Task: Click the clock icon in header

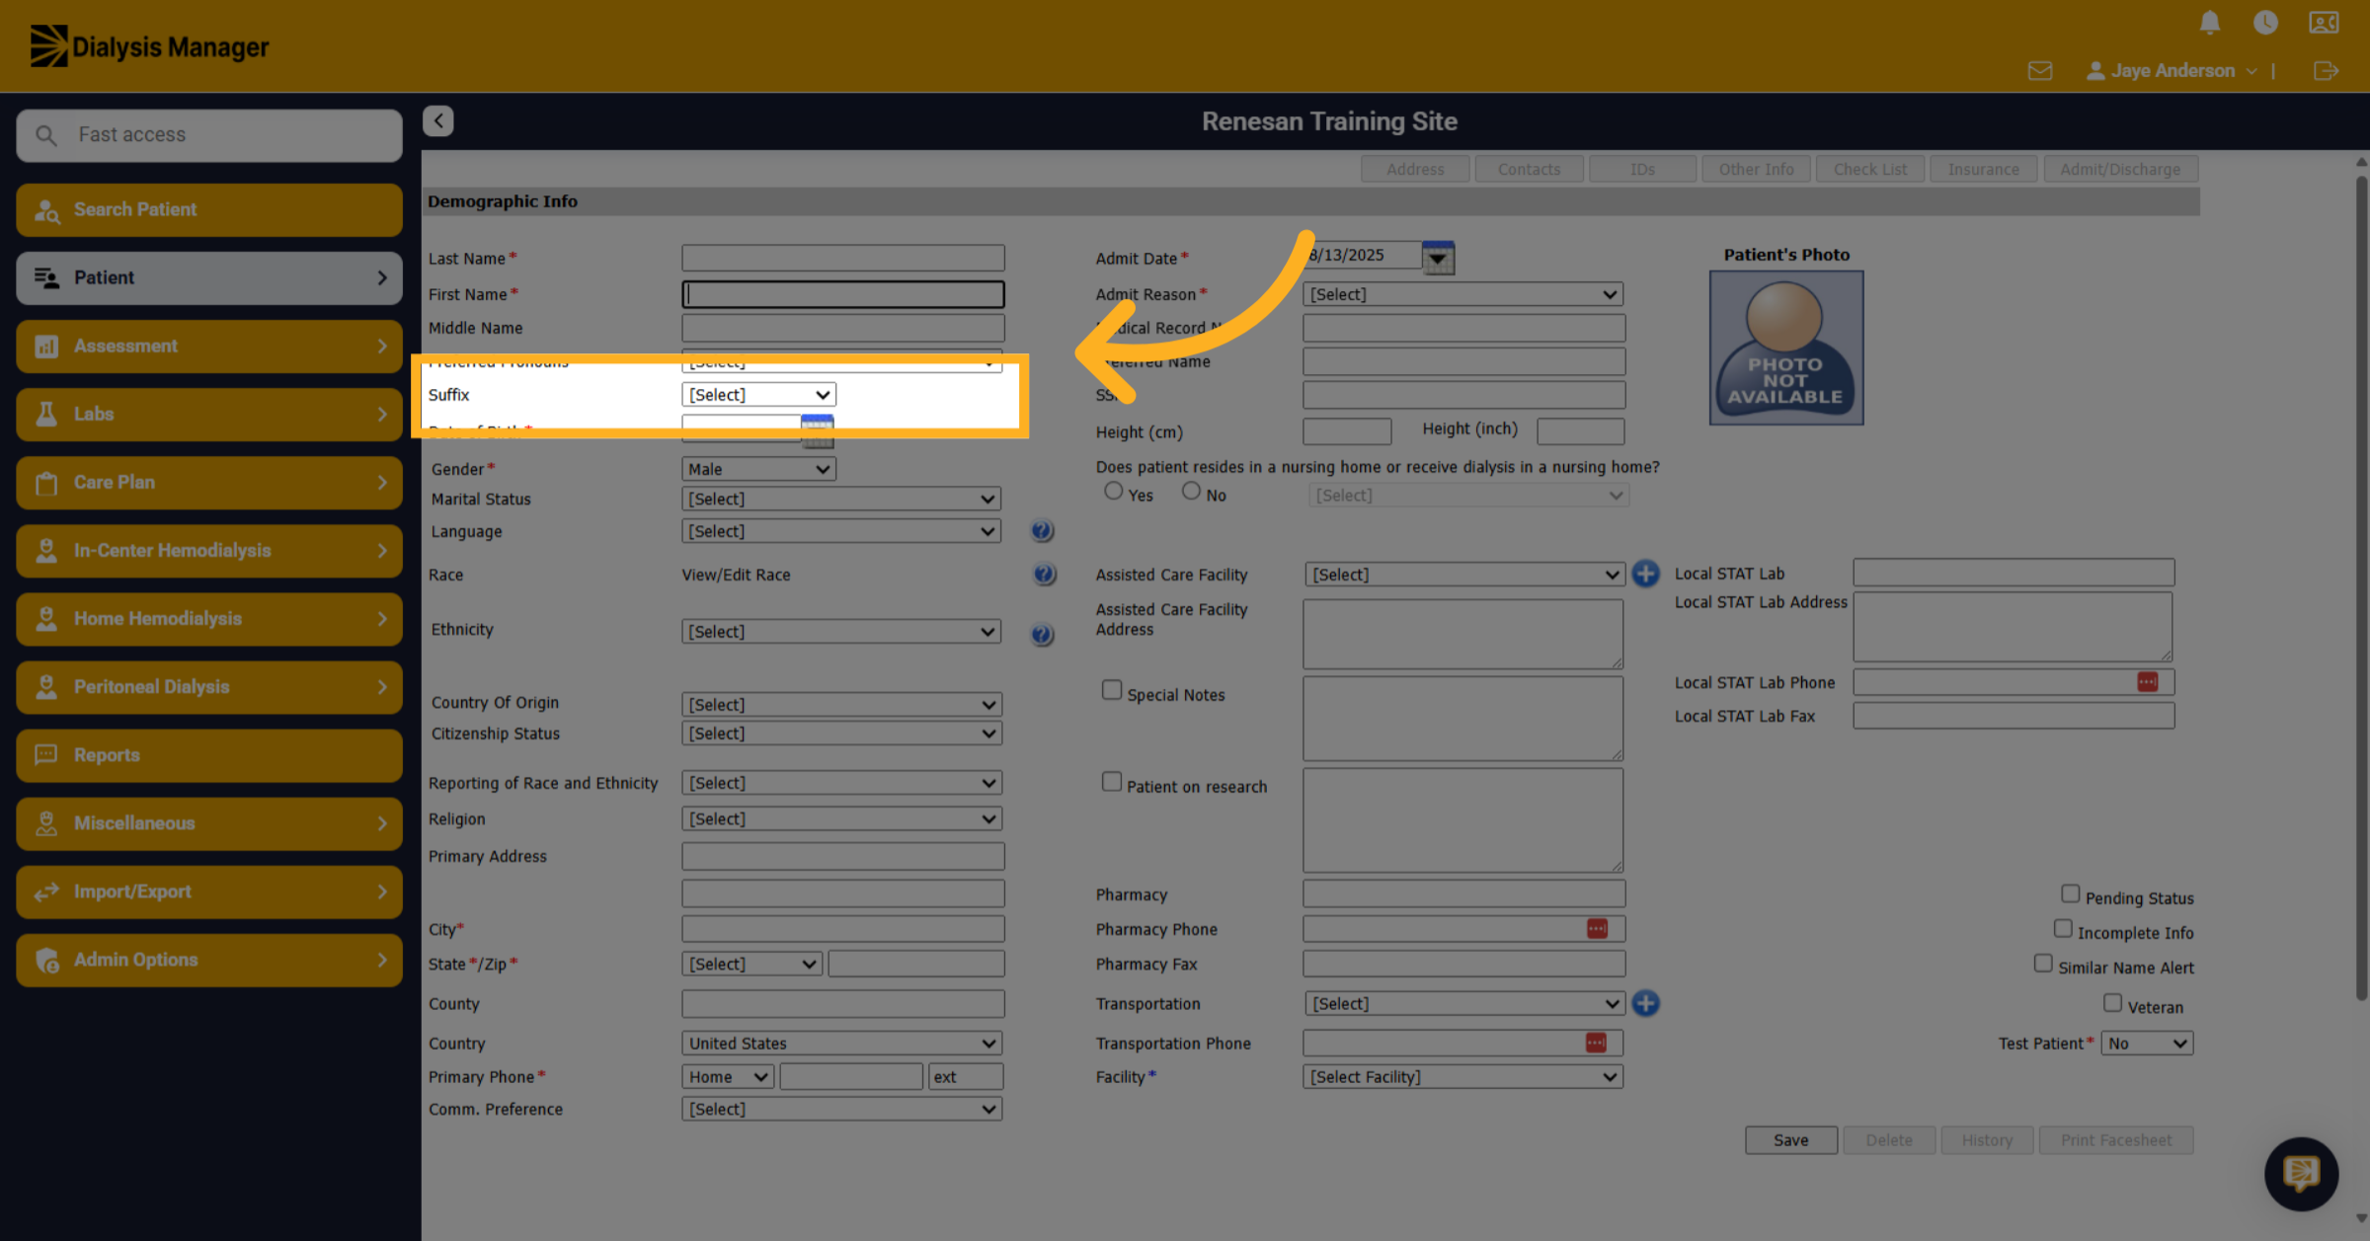Action: 2265,22
